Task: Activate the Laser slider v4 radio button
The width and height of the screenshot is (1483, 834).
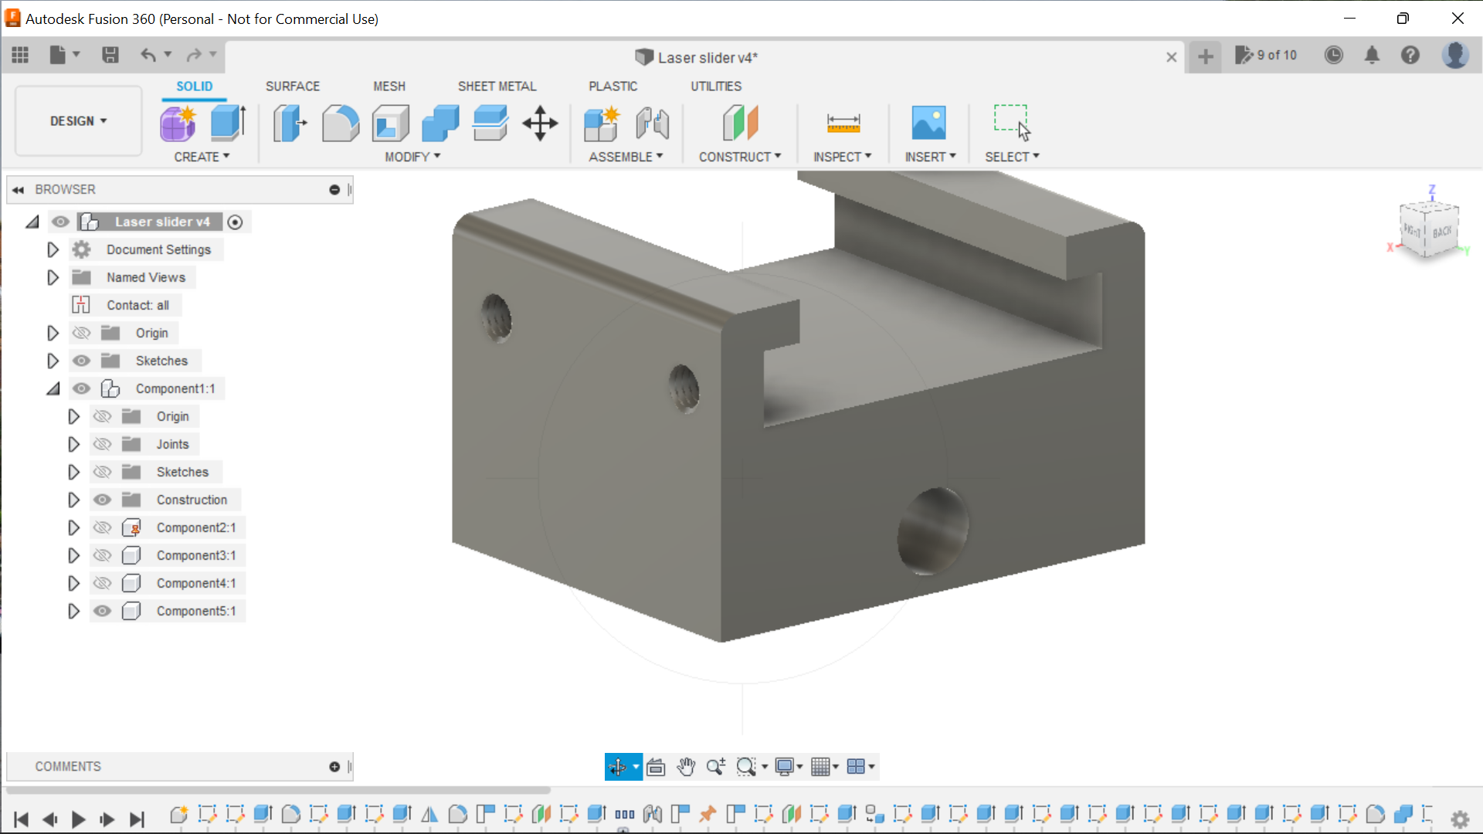Action: pyautogui.click(x=236, y=222)
